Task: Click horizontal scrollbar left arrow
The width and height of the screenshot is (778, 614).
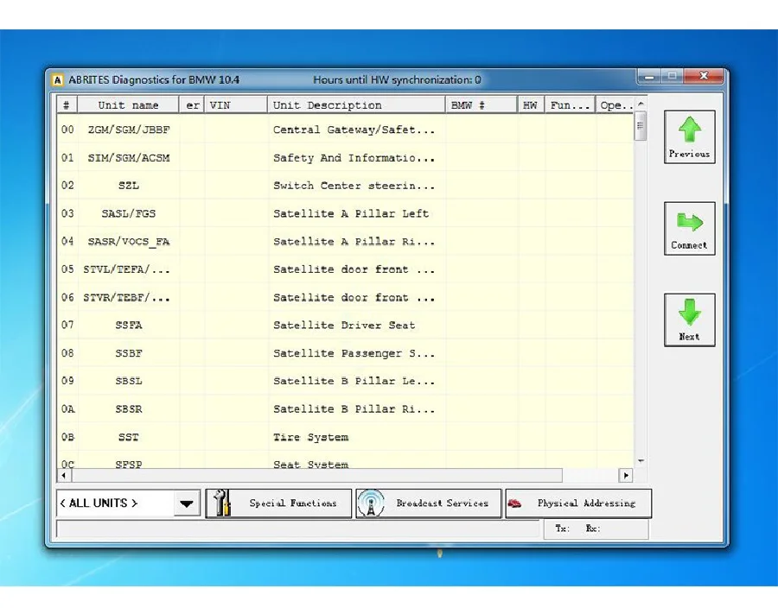Action: pos(64,476)
